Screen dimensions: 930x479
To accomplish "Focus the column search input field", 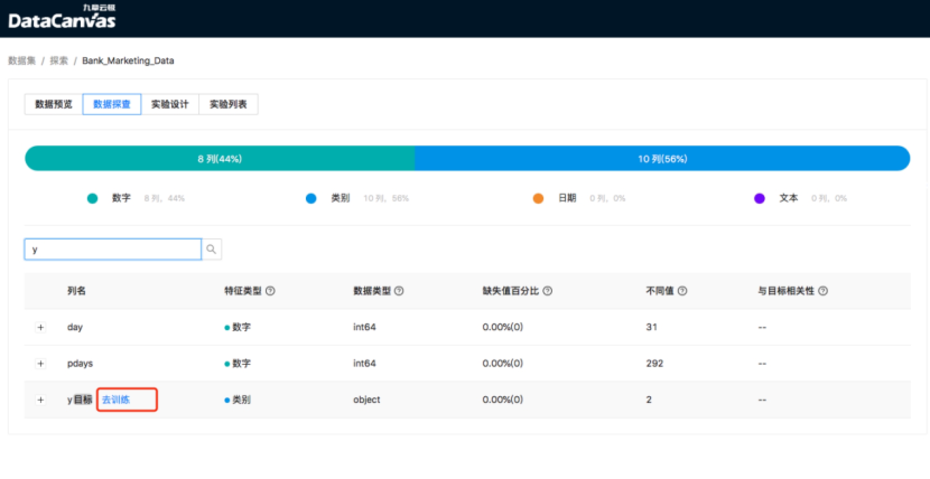I will [113, 250].
